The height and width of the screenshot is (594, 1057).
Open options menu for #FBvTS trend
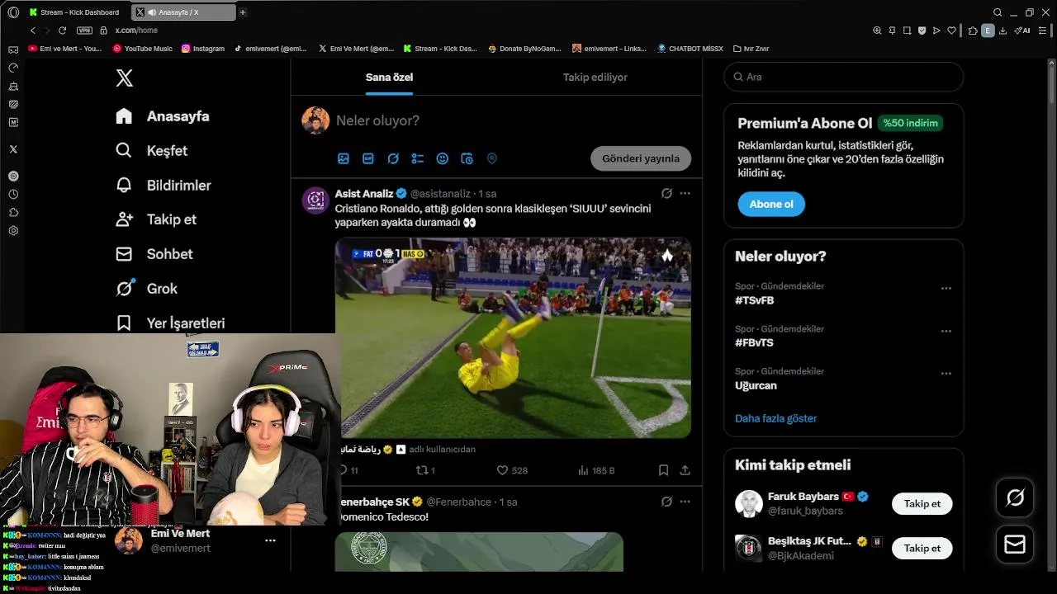point(946,330)
